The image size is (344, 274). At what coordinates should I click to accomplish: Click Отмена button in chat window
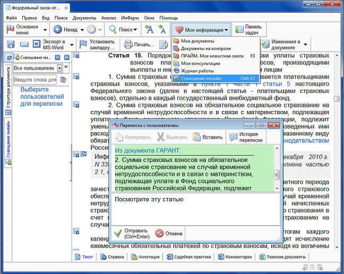pos(168,233)
